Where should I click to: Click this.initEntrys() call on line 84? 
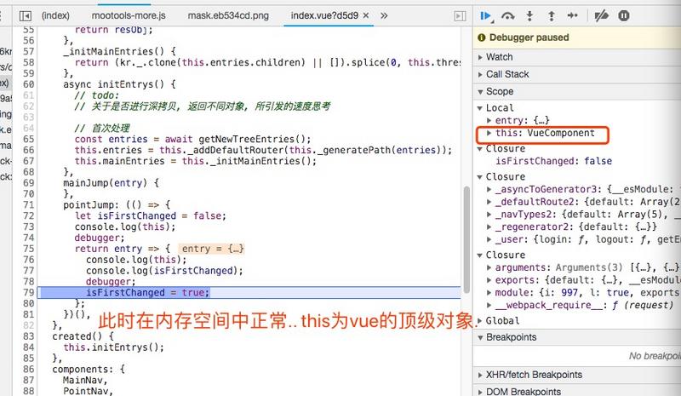click(x=113, y=347)
